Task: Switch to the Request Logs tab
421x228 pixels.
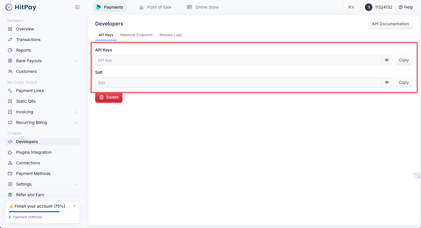Action: tap(171, 35)
